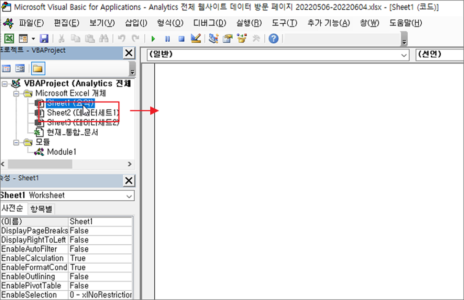Open the 형식(O) menu

coord(170,23)
